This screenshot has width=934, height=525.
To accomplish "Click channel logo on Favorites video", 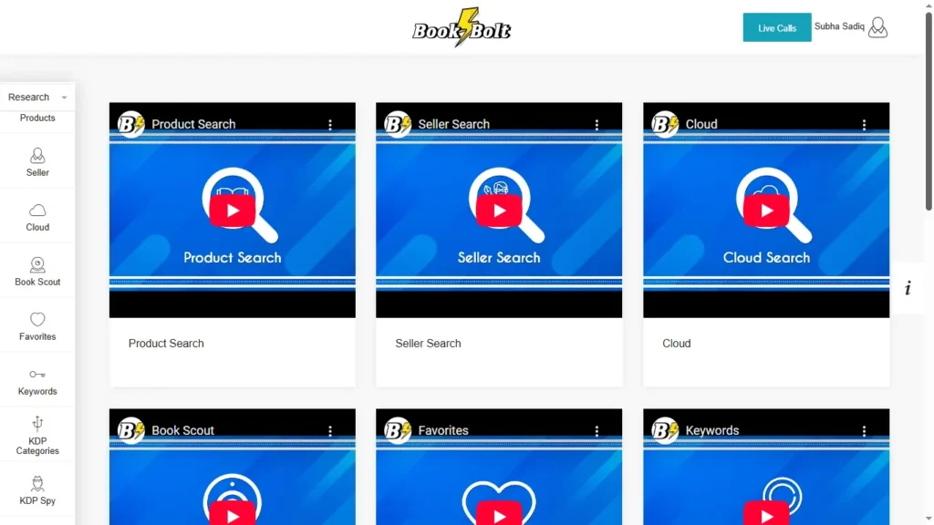I will [398, 430].
